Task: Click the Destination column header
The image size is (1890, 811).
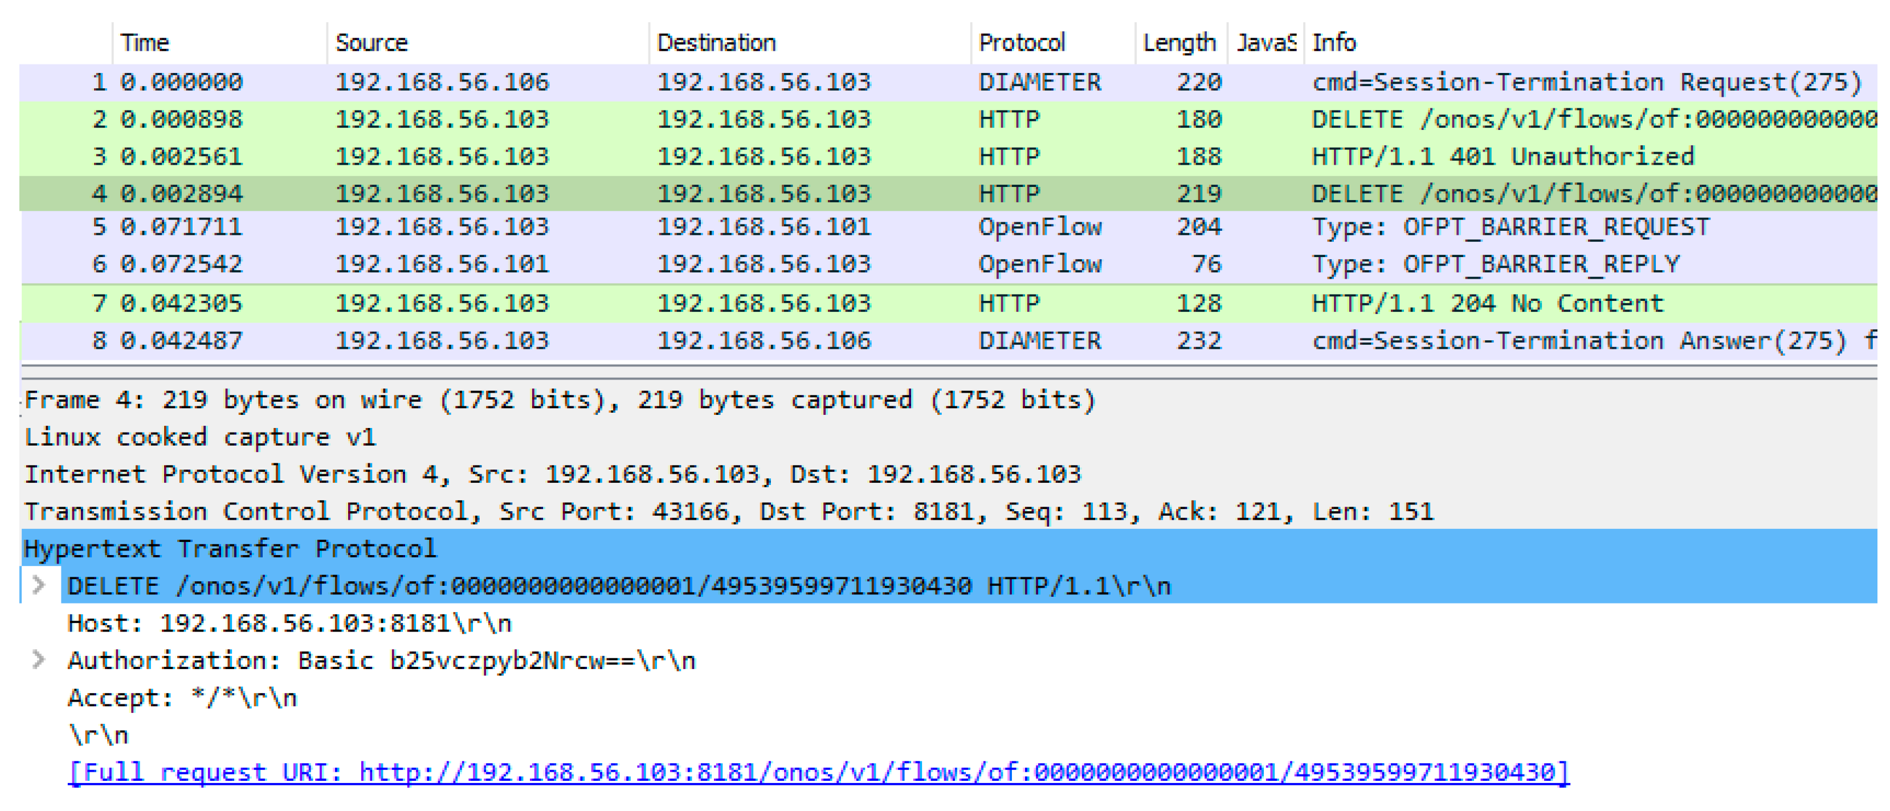Action: [x=716, y=43]
